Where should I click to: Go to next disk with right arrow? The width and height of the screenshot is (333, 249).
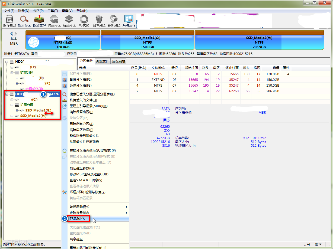(16, 34)
